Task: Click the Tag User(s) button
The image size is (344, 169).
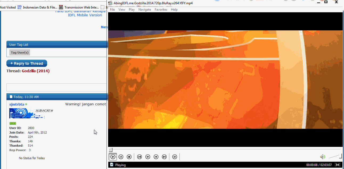Action: coord(20,53)
